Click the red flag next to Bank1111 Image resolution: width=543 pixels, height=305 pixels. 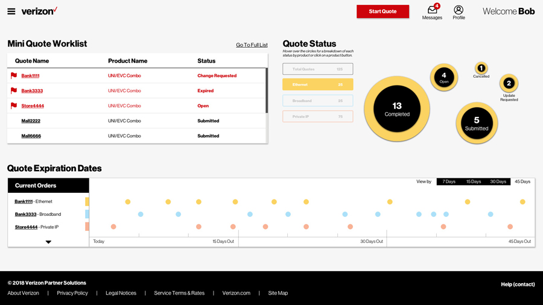click(14, 75)
